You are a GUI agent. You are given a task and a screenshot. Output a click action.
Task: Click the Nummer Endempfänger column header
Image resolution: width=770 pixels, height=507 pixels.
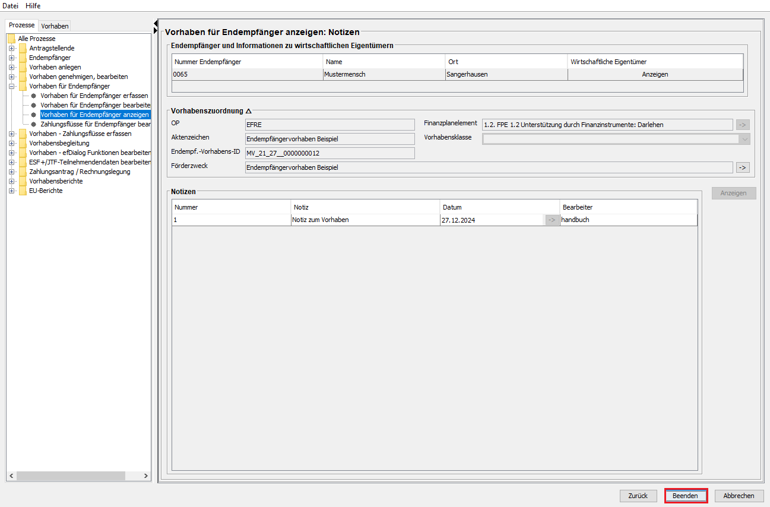248,62
